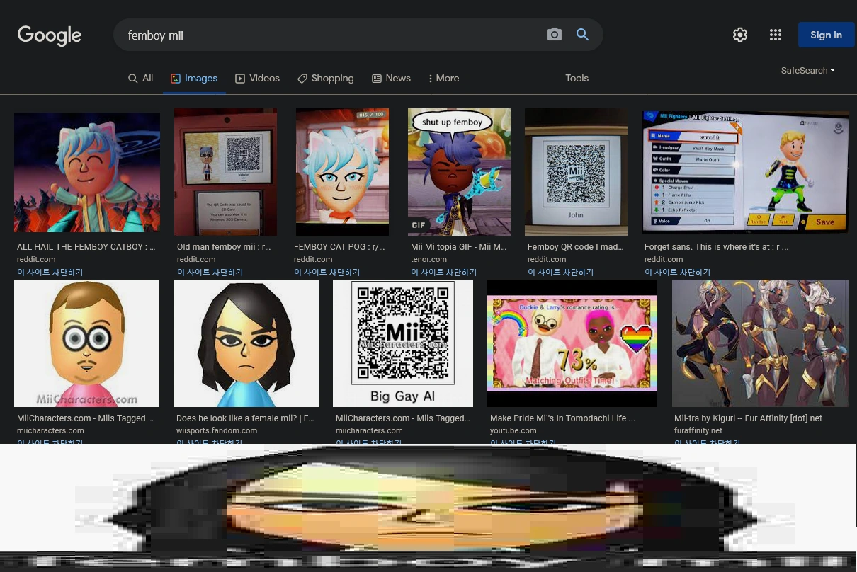Click furaffinity.net source text

(x=698, y=430)
